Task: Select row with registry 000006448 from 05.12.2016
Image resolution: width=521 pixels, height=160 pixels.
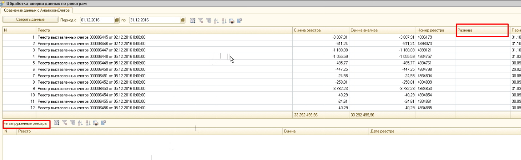Action: [109, 56]
